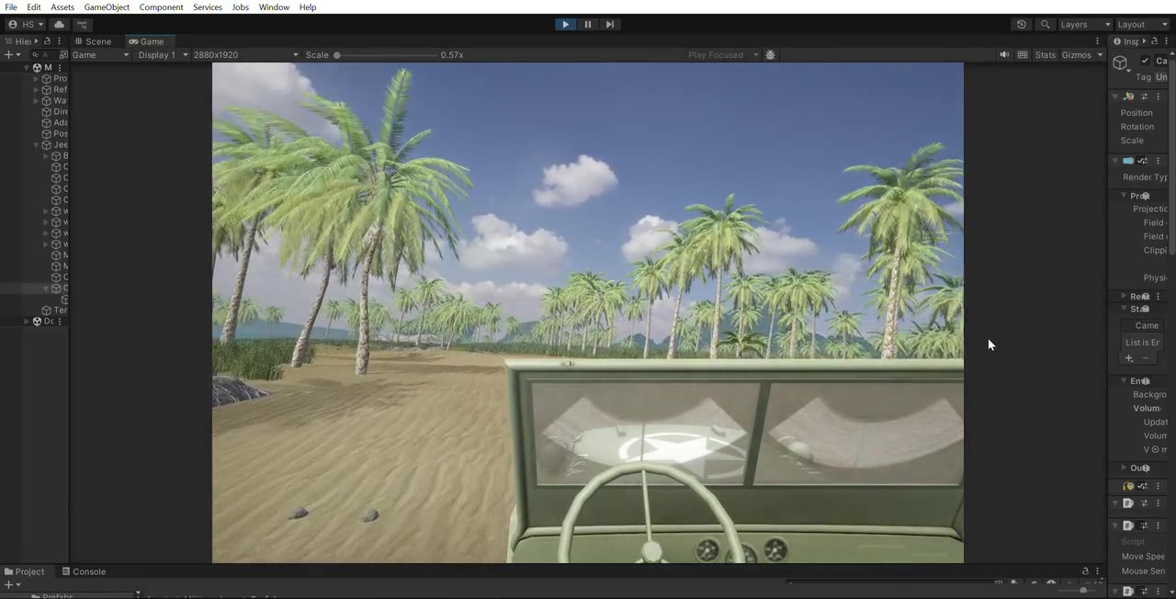This screenshot has height=599, width=1176.
Task: Click the Game view Scale slider
Action: coord(386,55)
